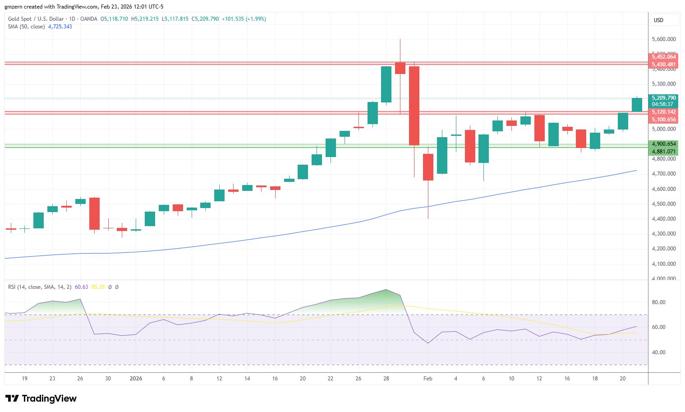Click the RSI value 60.63
Viewport: 685px width, 412px height.
tap(81, 287)
